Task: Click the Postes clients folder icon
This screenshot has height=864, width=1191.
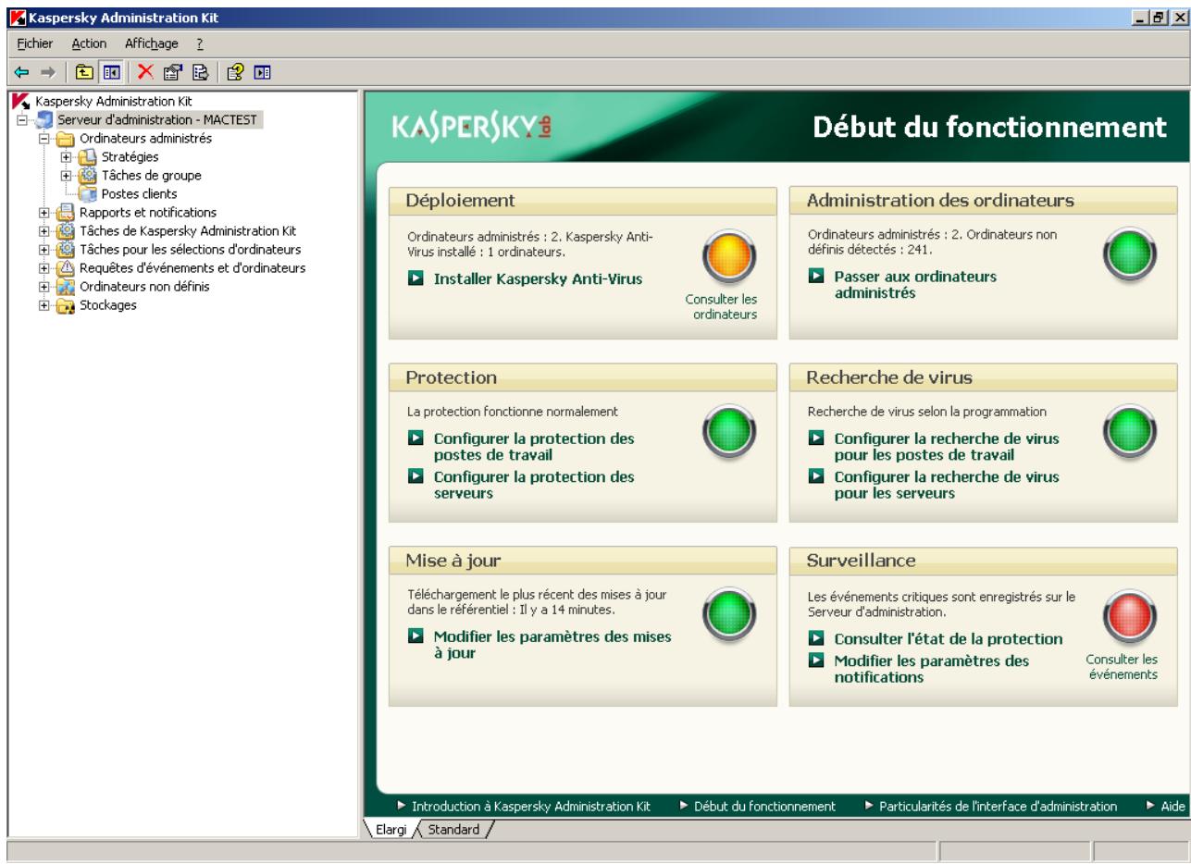Action: [88, 194]
